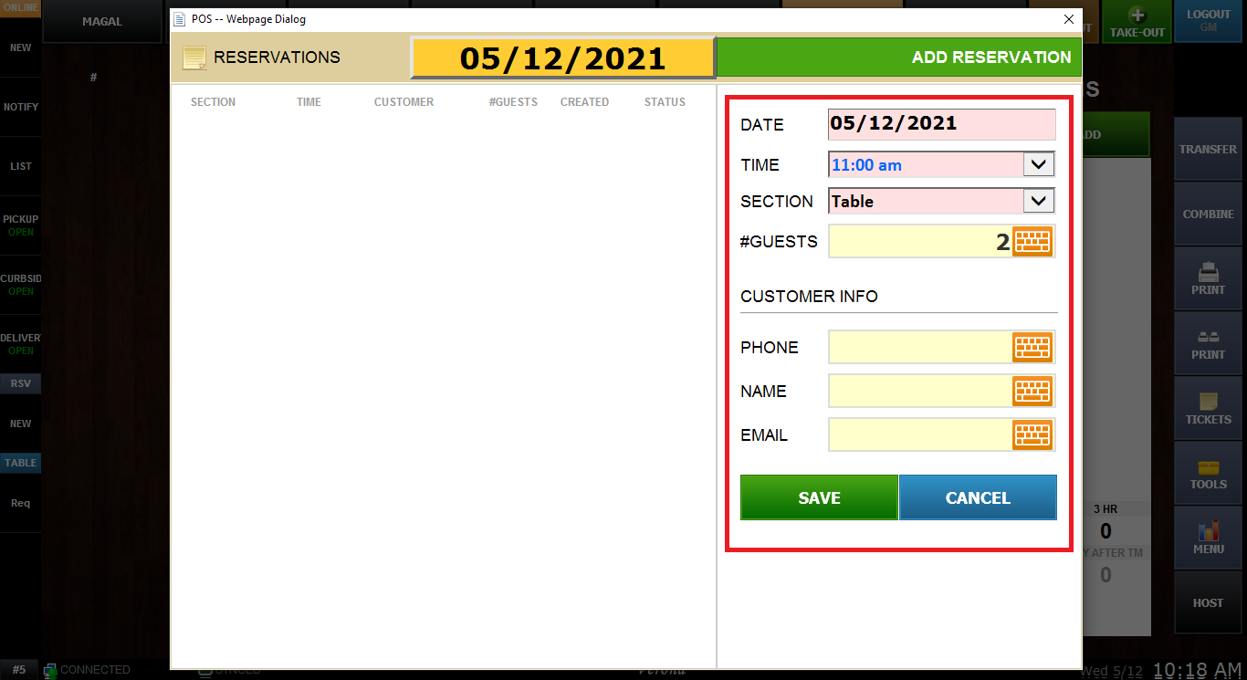Image resolution: width=1247 pixels, height=680 pixels.
Task: Sort by Customer column header
Action: (403, 102)
